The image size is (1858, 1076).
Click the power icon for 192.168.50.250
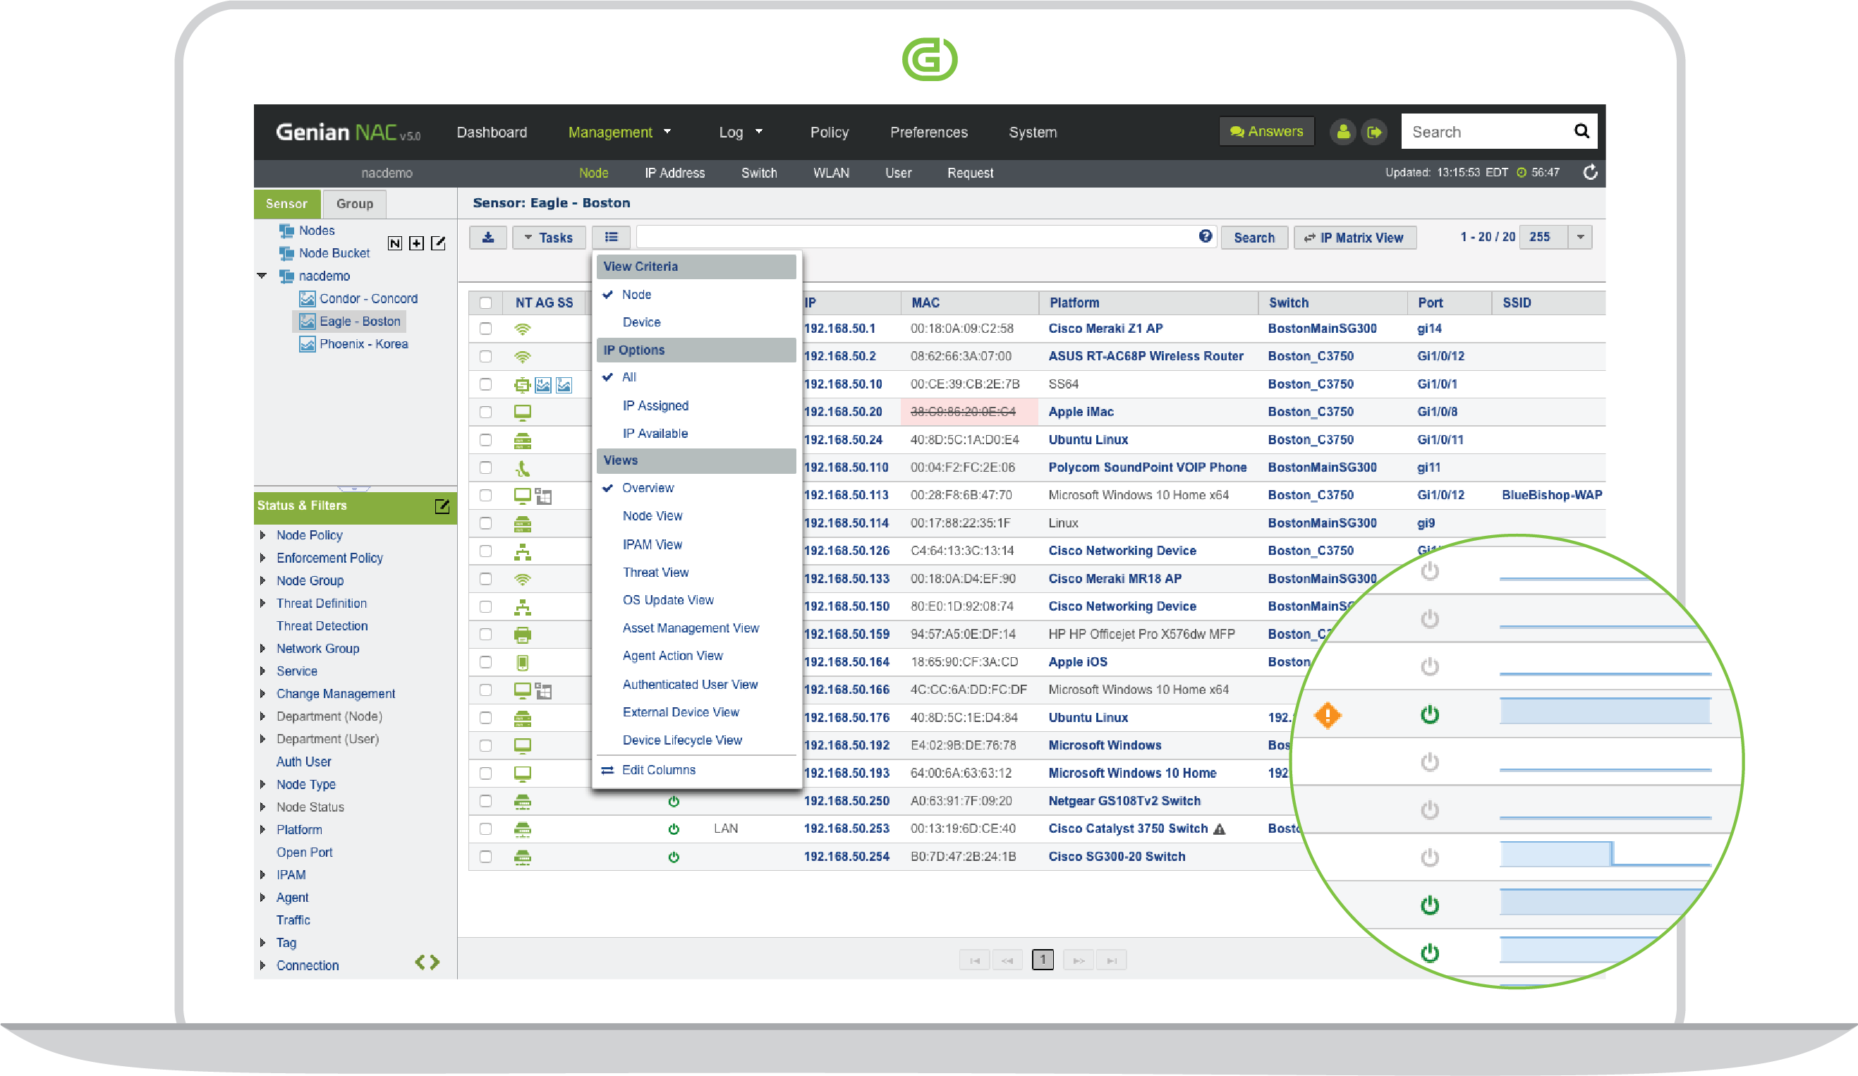point(673,801)
